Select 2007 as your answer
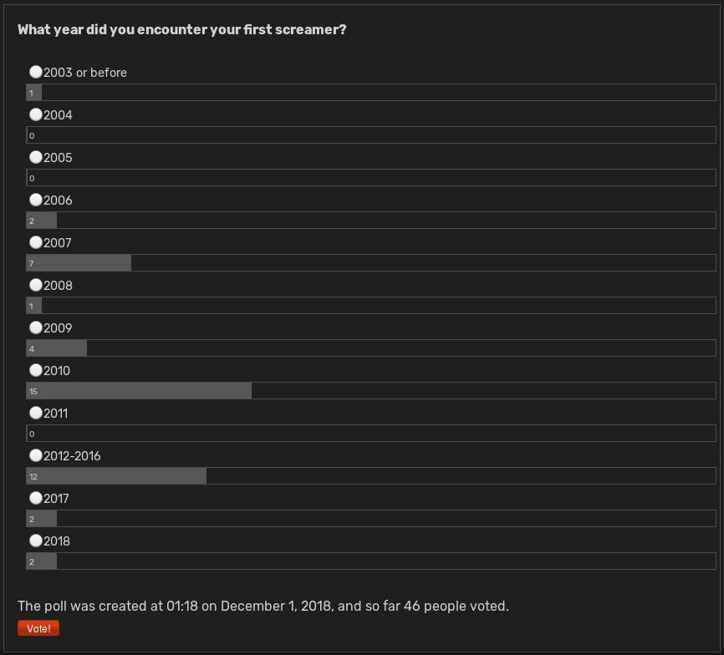The width and height of the screenshot is (724, 655). click(x=36, y=242)
